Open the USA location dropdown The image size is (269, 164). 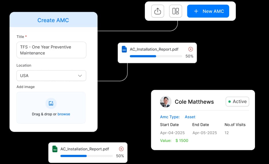coord(51,76)
